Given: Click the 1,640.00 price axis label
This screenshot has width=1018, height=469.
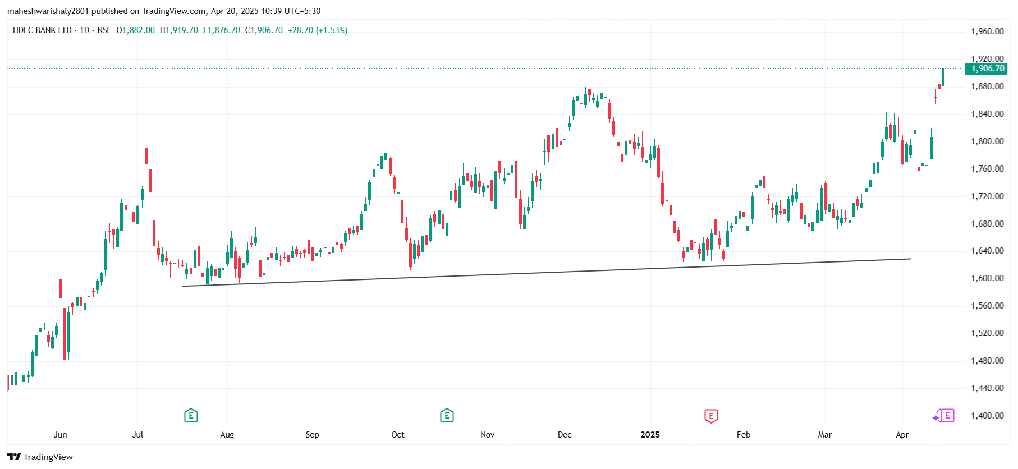Looking at the screenshot, I should 987,251.
